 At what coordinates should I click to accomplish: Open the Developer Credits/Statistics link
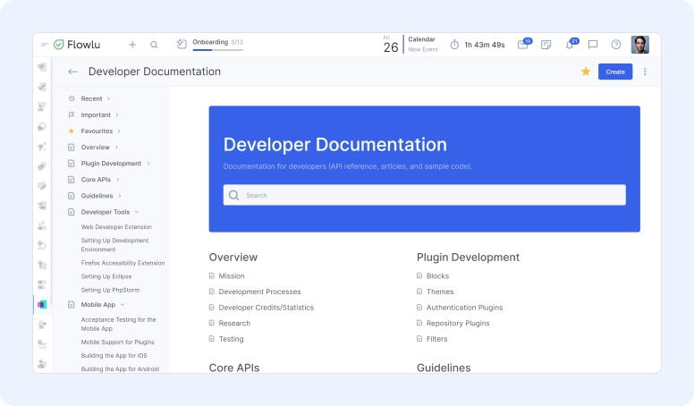(x=266, y=308)
